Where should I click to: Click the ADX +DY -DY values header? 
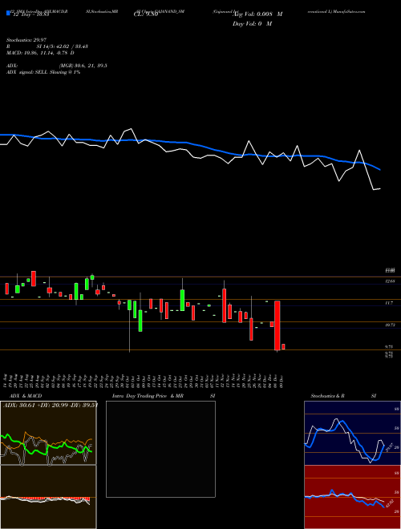50,406
